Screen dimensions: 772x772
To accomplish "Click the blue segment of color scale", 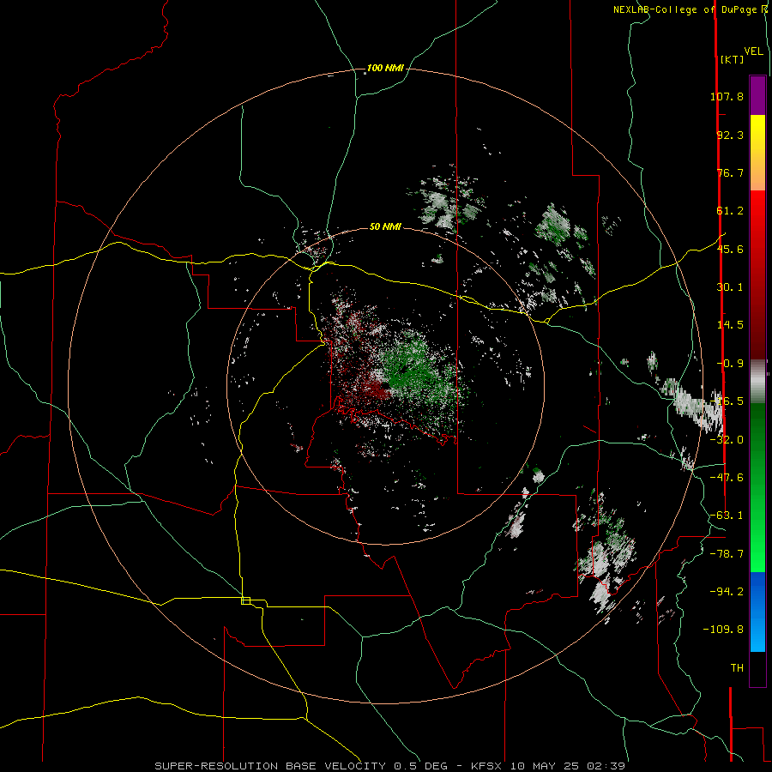I will tap(757, 612).
